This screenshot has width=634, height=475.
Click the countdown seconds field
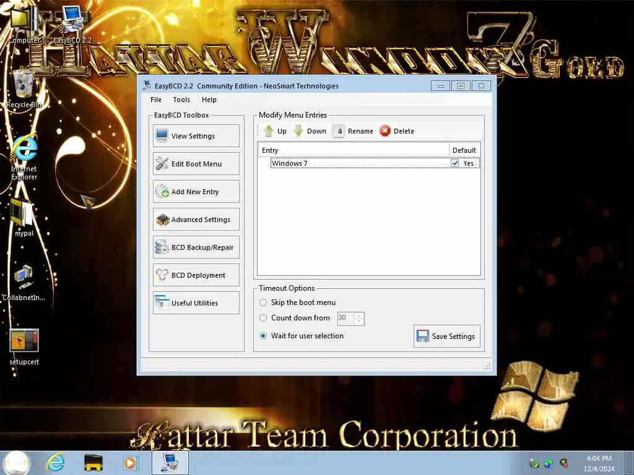346,319
